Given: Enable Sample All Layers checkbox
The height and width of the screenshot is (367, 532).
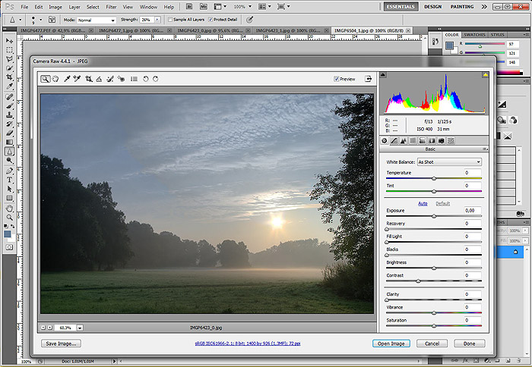Looking at the screenshot, I should click(170, 19).
